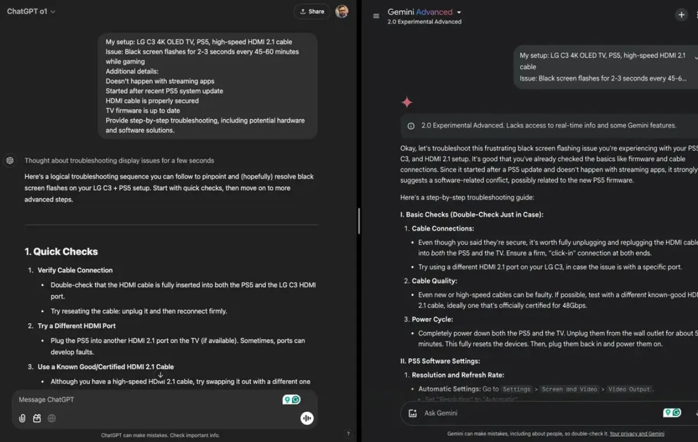698x442 pixels.
Task: Click the info icon in Gemini notice
Action: click(x=411, y=126)
